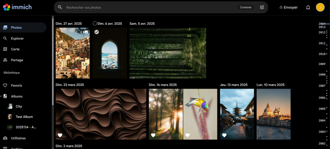Click the Partage people icon
The height and width of the screenshot is (149, 330).
click(5, 60)
